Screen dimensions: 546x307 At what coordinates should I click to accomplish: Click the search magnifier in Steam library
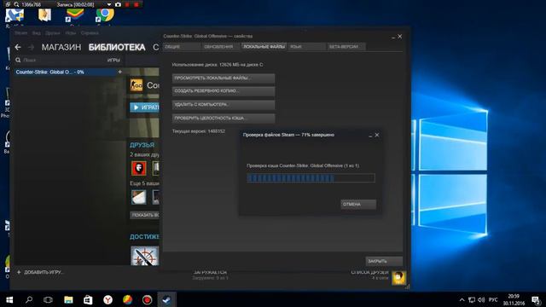point(18,61)
